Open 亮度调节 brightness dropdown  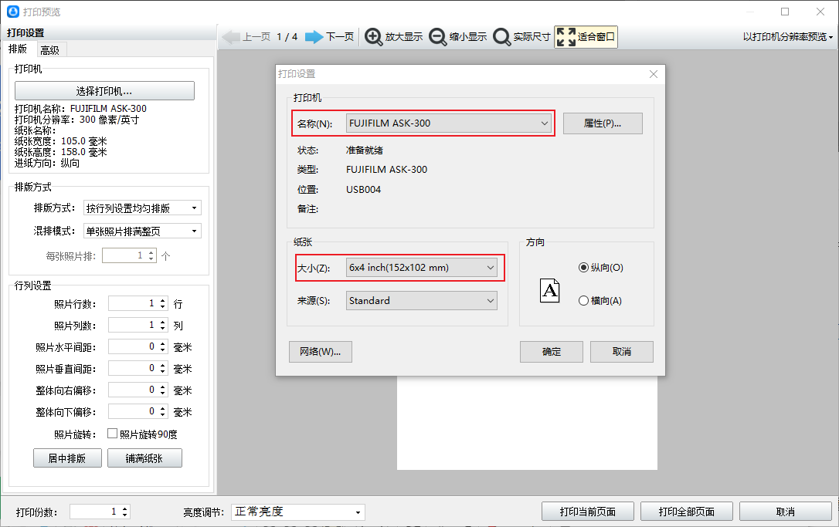click(298, 512)
